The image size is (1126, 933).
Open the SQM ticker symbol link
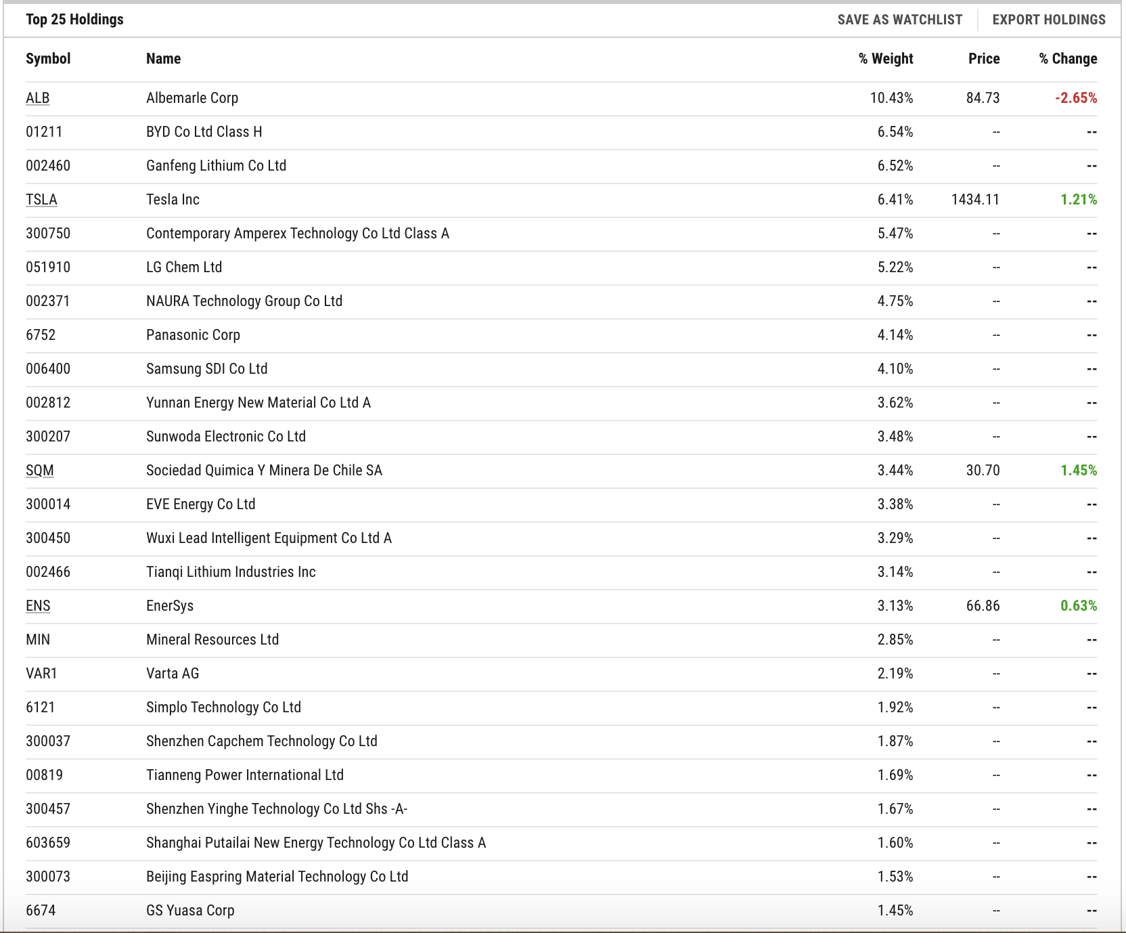pos(40,471)
